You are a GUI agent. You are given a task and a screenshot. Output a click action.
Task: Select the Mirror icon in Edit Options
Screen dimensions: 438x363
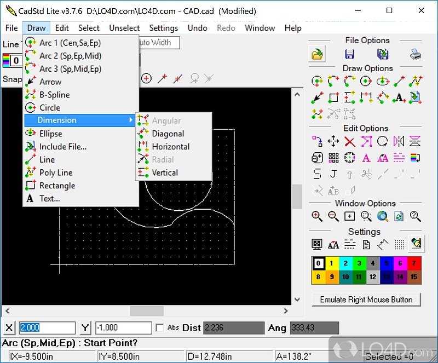399,141
